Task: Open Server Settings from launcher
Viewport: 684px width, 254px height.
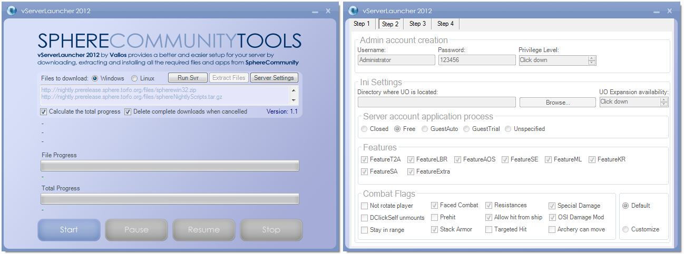Action: tap(273, 78)
